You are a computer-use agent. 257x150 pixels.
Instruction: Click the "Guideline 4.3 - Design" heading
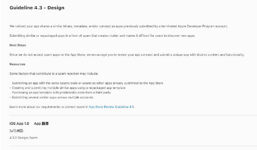pos(37,8)
